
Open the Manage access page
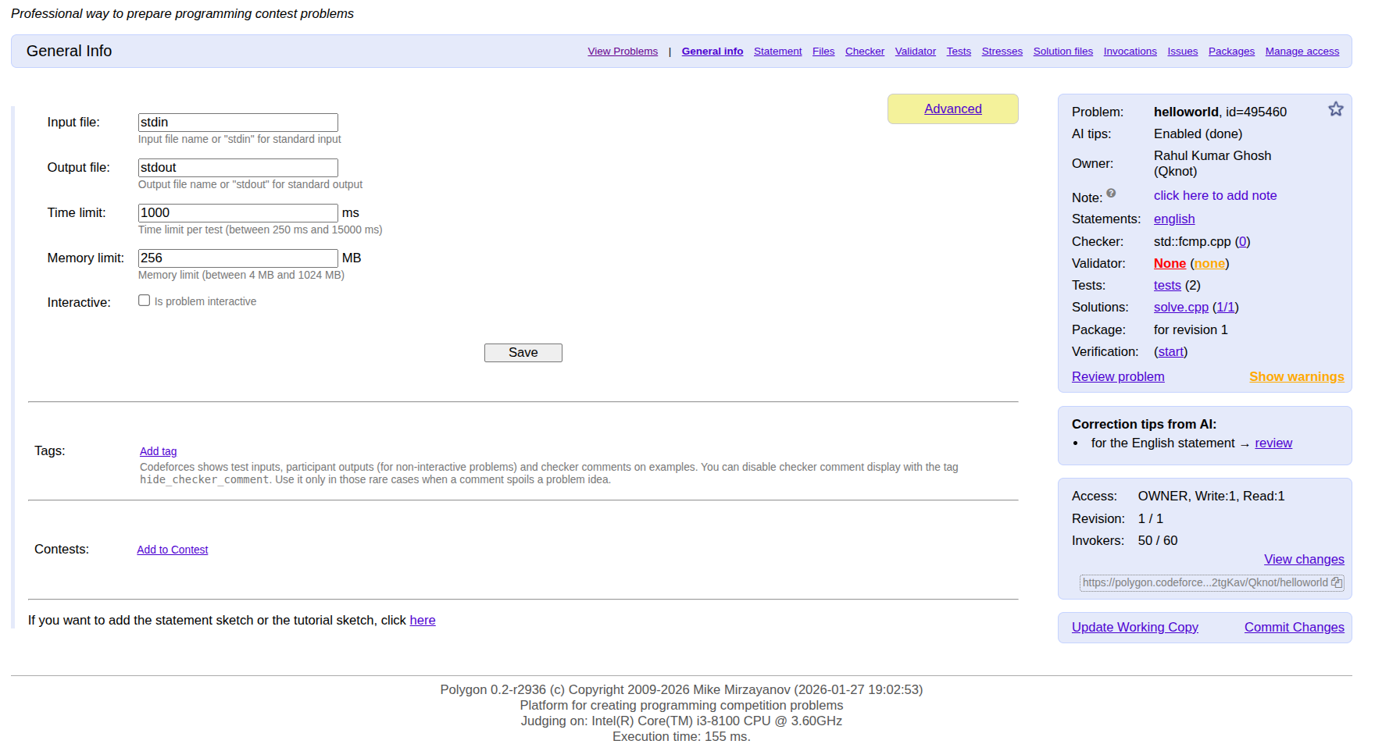(x=1302, y=52)
